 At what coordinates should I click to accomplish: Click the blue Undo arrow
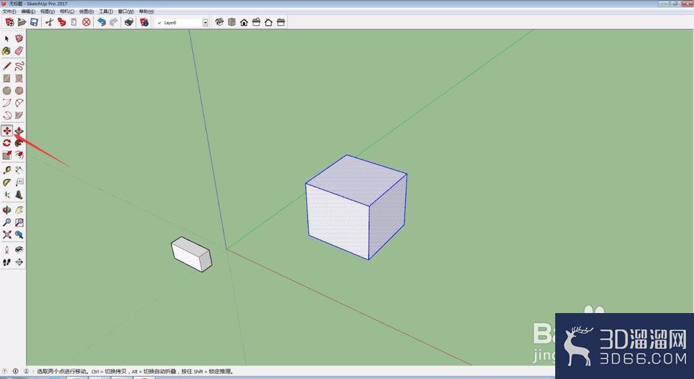(x=102, y=22)
